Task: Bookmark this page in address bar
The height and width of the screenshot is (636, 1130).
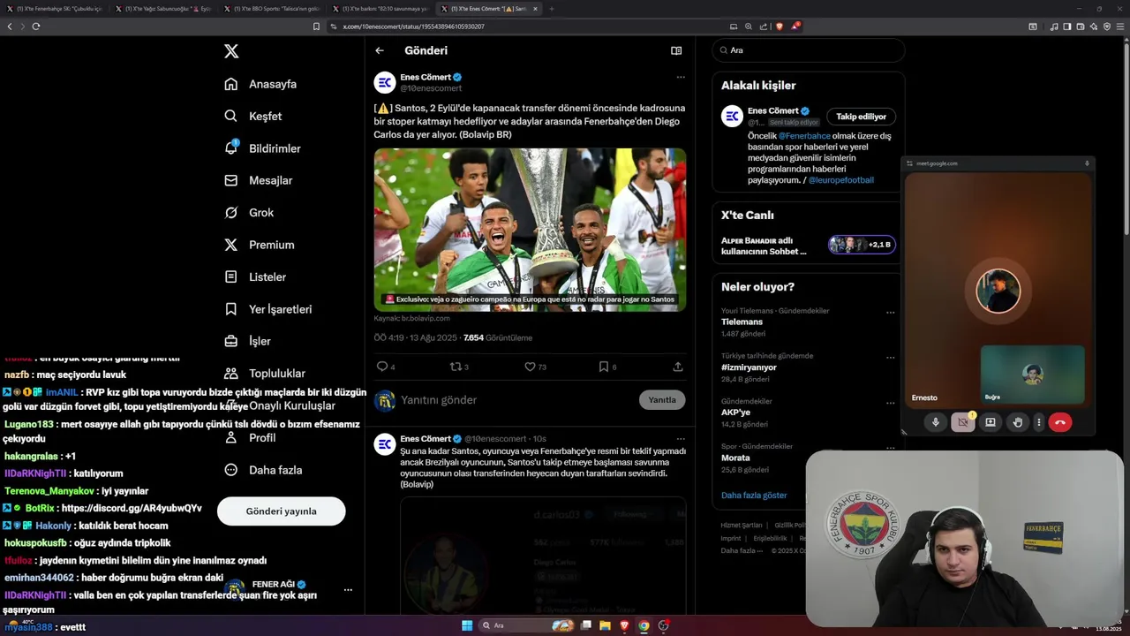Action: [316, 26]
